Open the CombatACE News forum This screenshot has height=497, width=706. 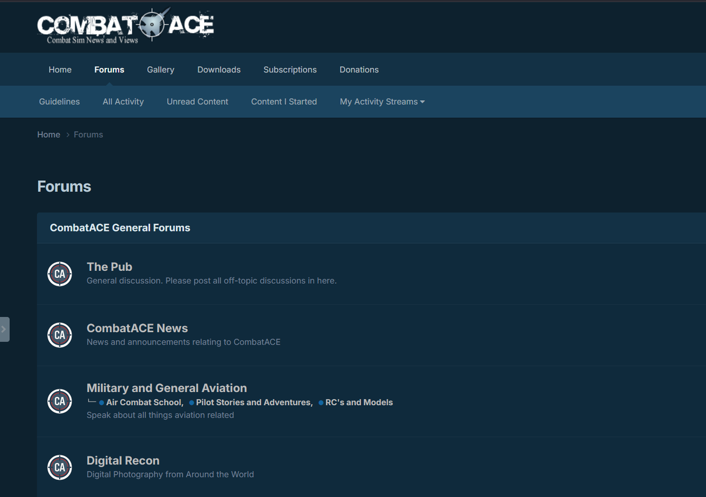click(137, 328)
